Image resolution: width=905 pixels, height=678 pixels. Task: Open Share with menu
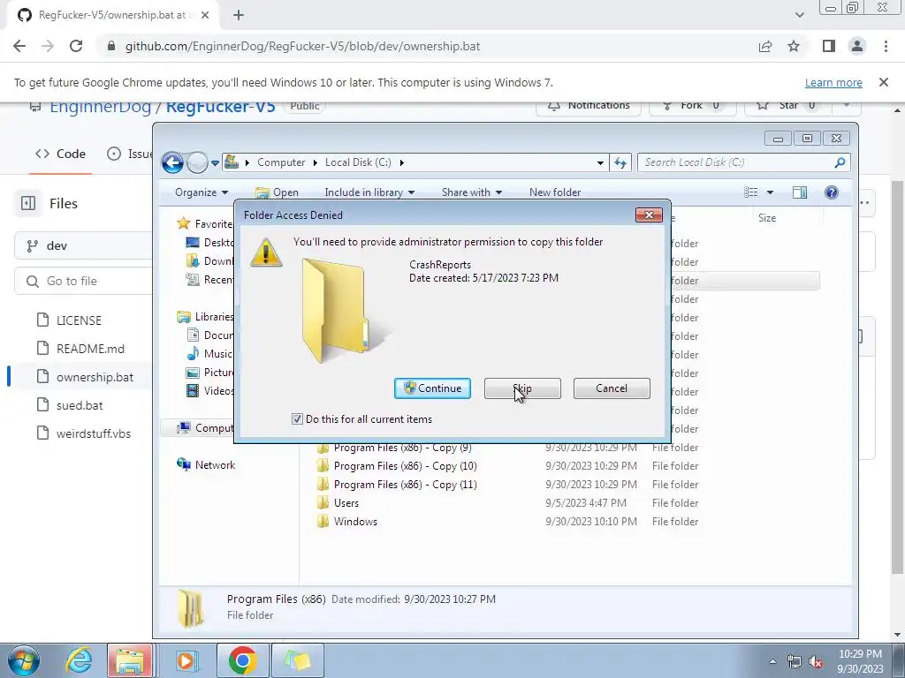(x=472, y=192)
